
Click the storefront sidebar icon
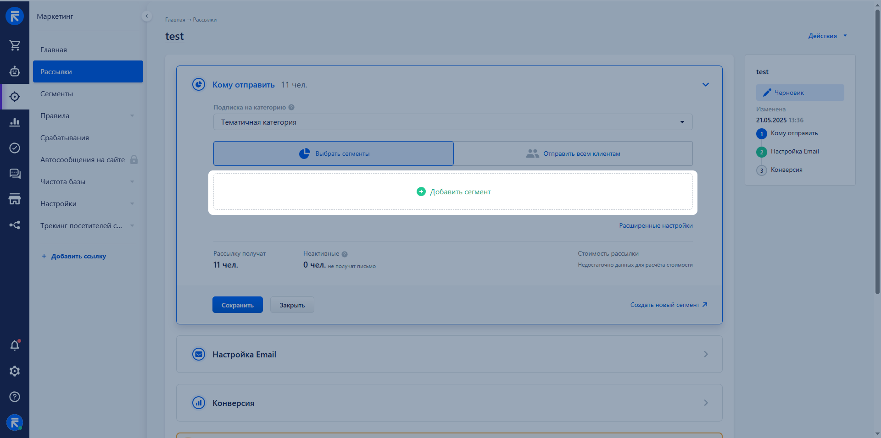click(15, 199)
